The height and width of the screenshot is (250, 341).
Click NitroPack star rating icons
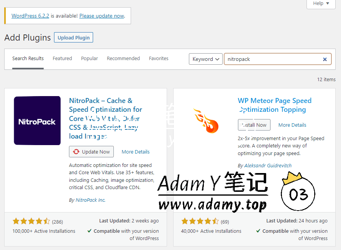(x=31, y=221)
